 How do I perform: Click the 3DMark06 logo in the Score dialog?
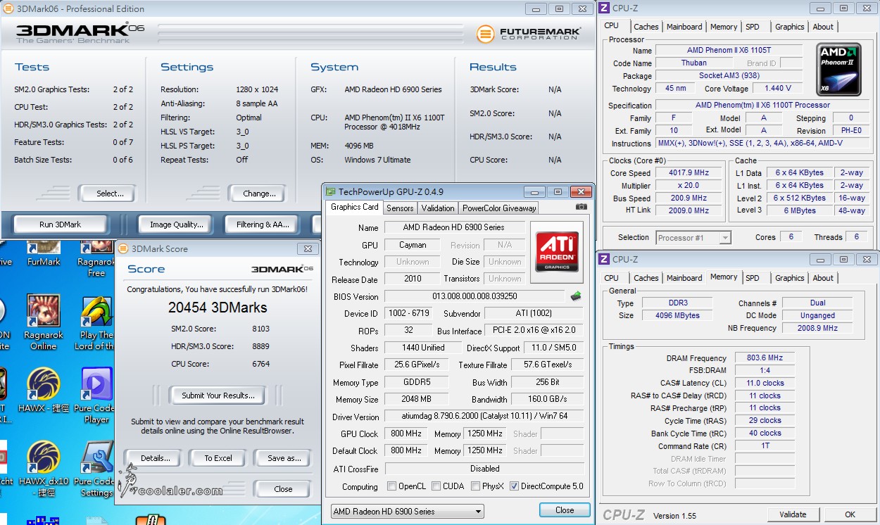[282, 269]
